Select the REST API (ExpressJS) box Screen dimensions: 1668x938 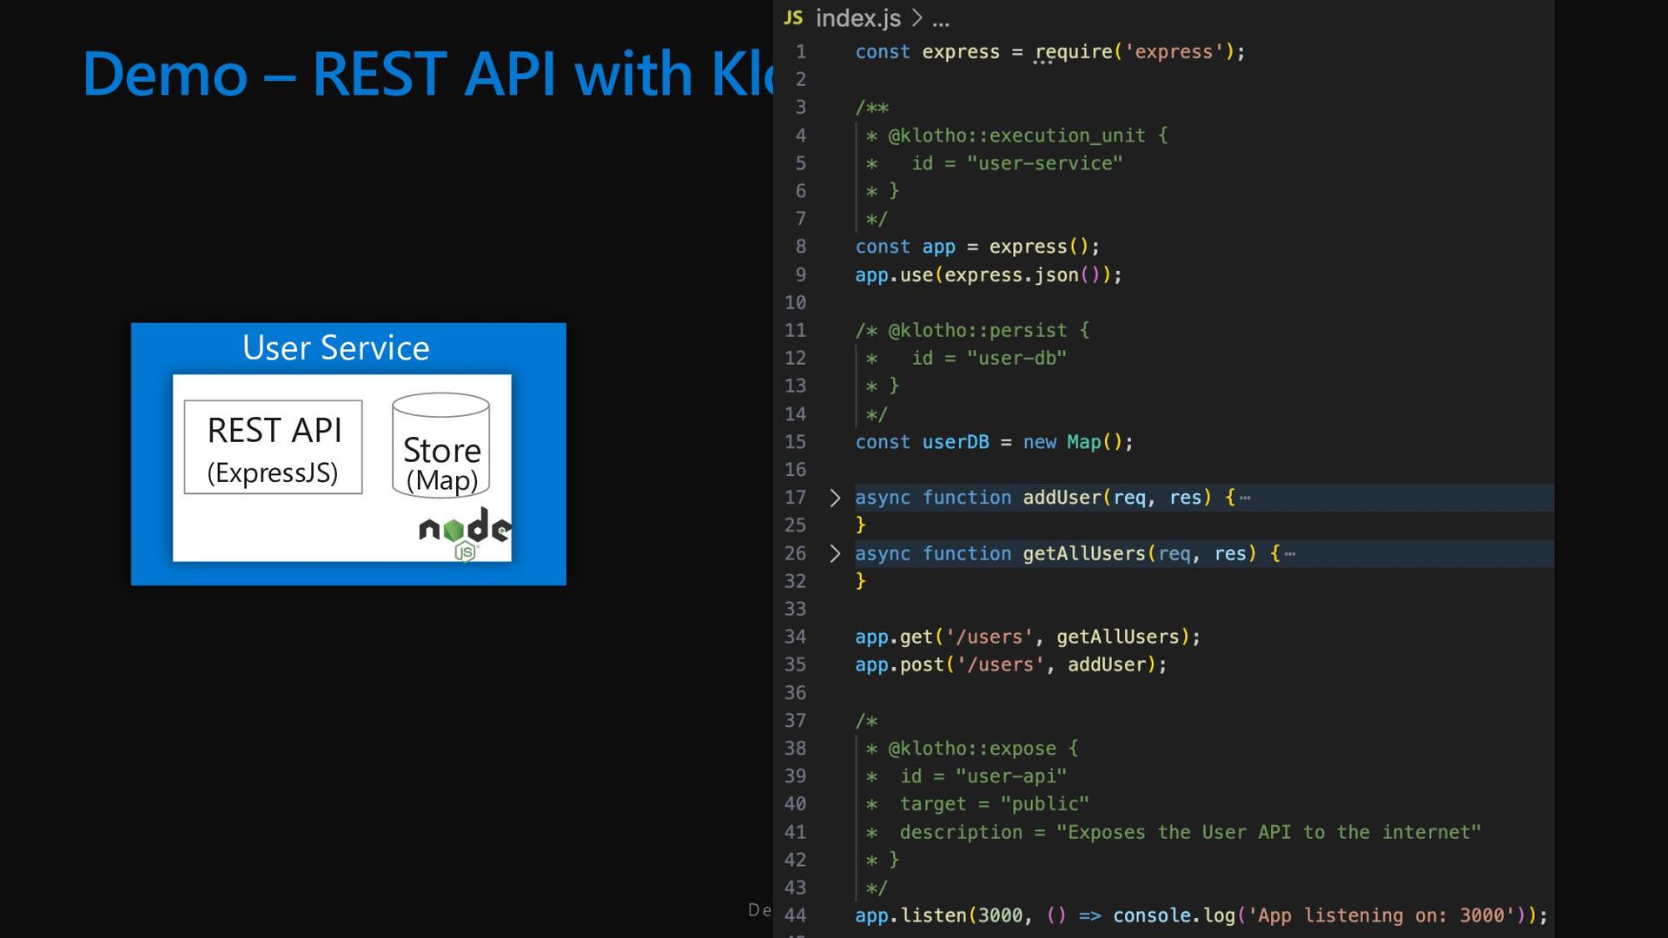273,447
